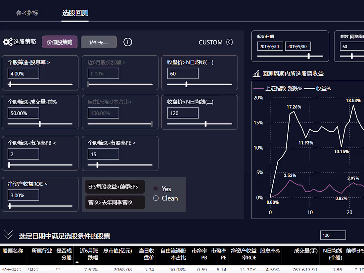The image size is (364, 273).
Task: Click the 股息率 4.00% input box
Action: (x=23, y=73)
